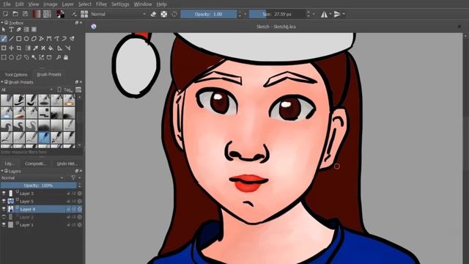Screen dimensions: 469x264
Task: Toggle eraser mode in top toolbar
Action: point(153,14)
